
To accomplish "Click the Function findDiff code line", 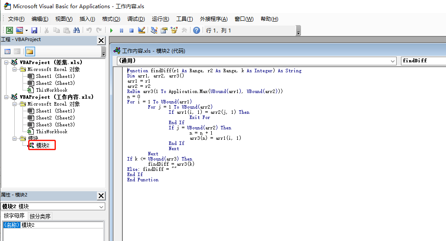I will point(214,71).
